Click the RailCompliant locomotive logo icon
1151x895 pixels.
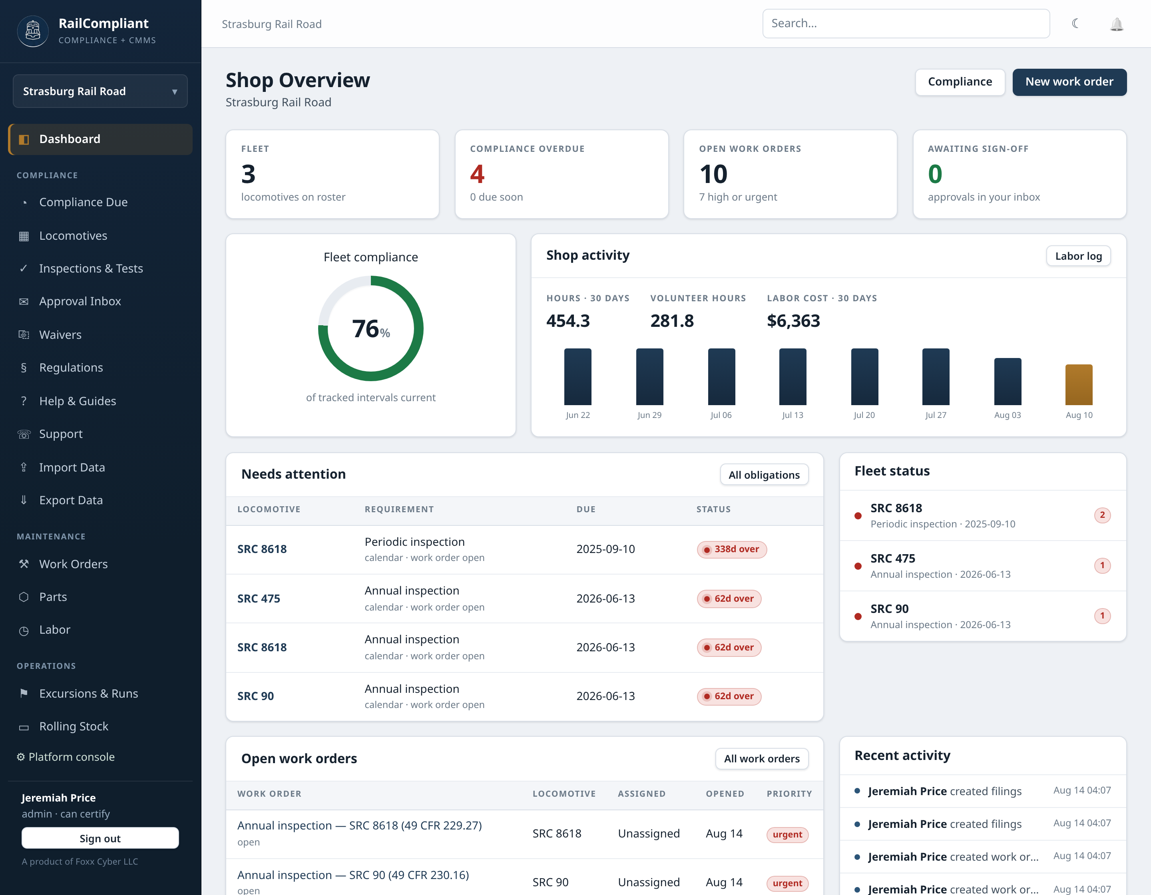point(33,30)
